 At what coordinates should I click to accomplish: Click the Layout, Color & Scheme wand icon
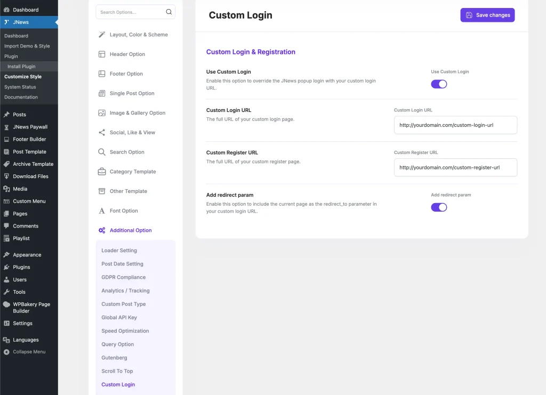[x=102, y=35]
